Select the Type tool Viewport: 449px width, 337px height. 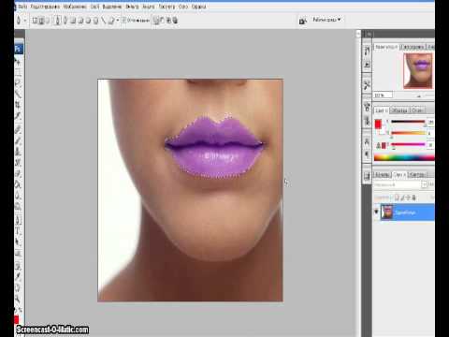[x=18, y=231]
